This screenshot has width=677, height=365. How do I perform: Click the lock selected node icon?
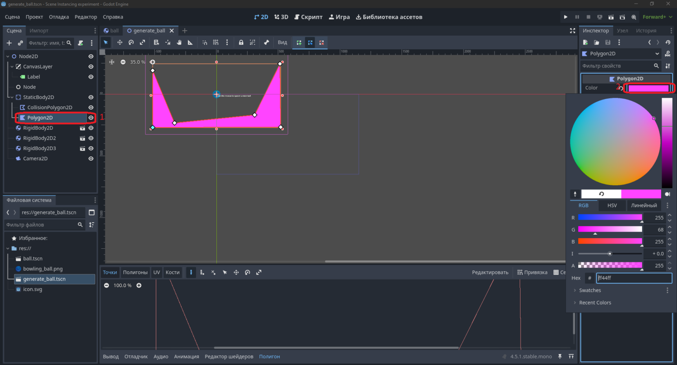click(x=241, y=43)
